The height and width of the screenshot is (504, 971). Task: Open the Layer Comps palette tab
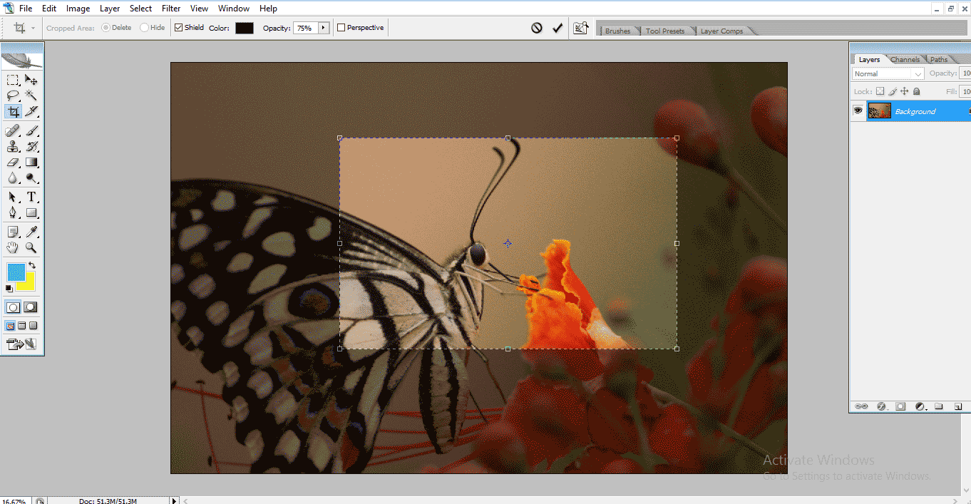(721, 31)
